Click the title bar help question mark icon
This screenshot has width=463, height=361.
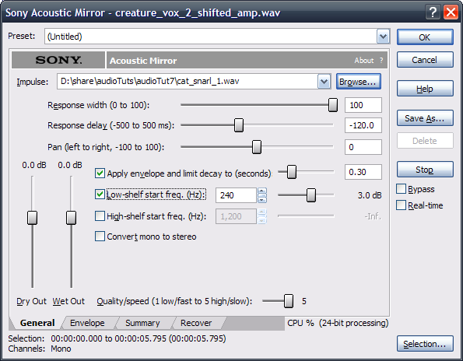coord(433,12)
